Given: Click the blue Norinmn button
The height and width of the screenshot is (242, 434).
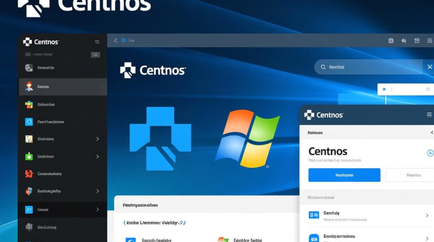Looking at the screenshot, I should (x=344, y=175).
